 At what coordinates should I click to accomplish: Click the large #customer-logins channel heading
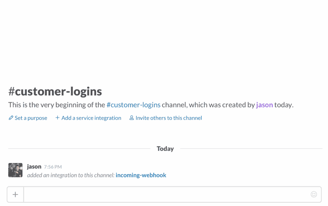(55, 91)
